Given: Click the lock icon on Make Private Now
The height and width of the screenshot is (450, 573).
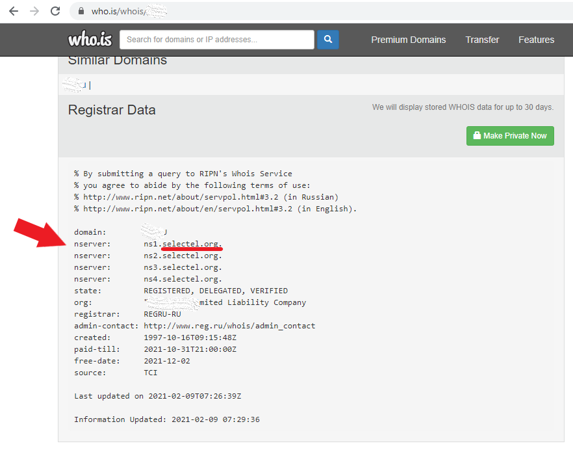Looking at the screenshot, I should click(x=477, y=135).
